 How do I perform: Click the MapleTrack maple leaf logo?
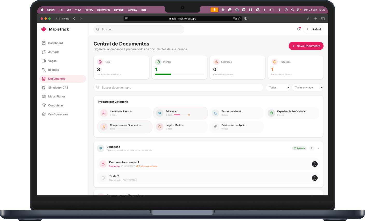[44, 29]
